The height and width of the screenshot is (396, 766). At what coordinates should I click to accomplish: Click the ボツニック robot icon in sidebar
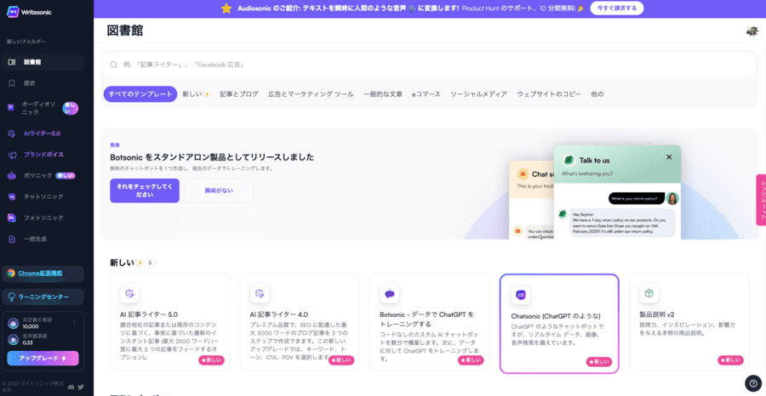point(12,176)
